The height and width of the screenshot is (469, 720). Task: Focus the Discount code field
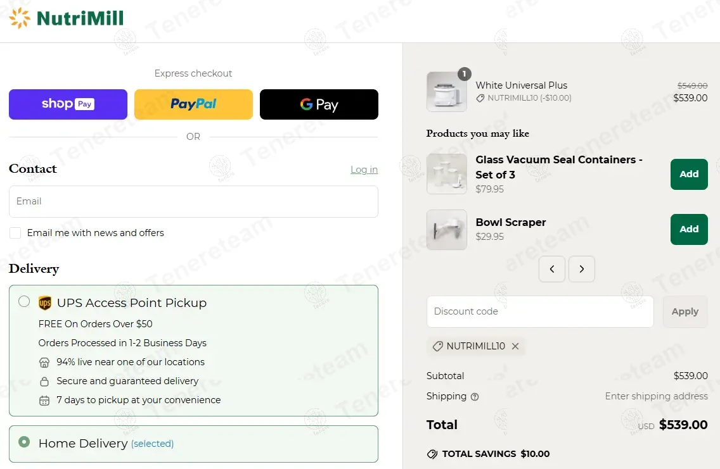point(540,311)
